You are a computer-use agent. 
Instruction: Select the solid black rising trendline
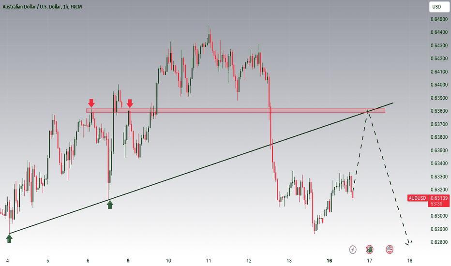click(x=201, y=168)
